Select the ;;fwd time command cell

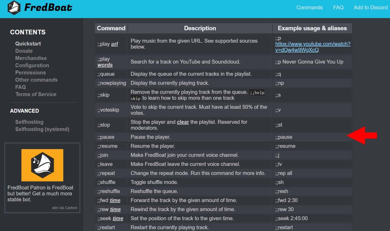[111, 200]
